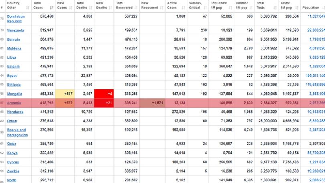Click Armenia new cases cell +572
This screenshot has height=183, width=325.
[x=65, y=103]
